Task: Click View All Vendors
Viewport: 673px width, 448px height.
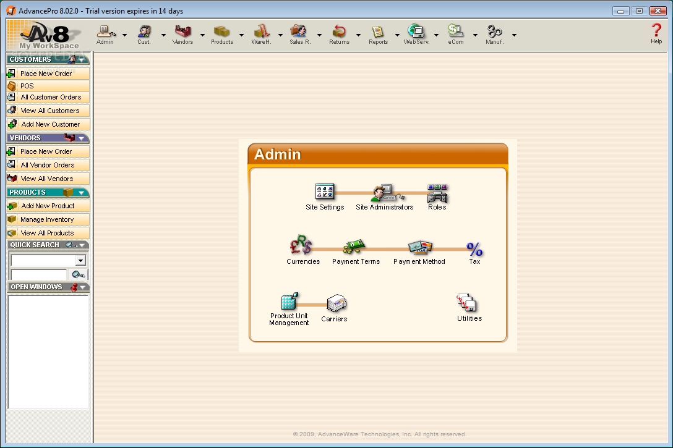Action: tap(48, 179)
